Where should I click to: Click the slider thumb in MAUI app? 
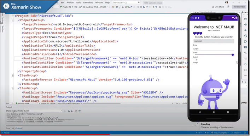233,55
